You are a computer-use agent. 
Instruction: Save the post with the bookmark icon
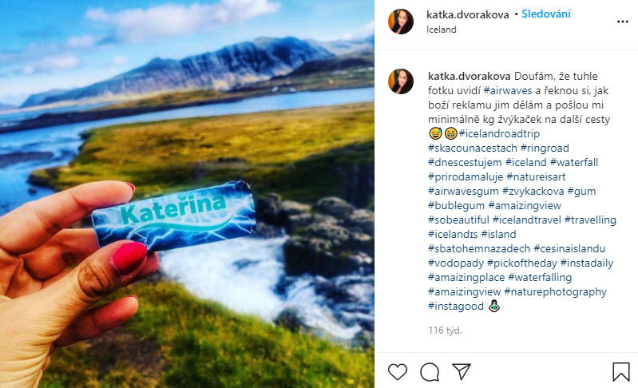point(621,372)
